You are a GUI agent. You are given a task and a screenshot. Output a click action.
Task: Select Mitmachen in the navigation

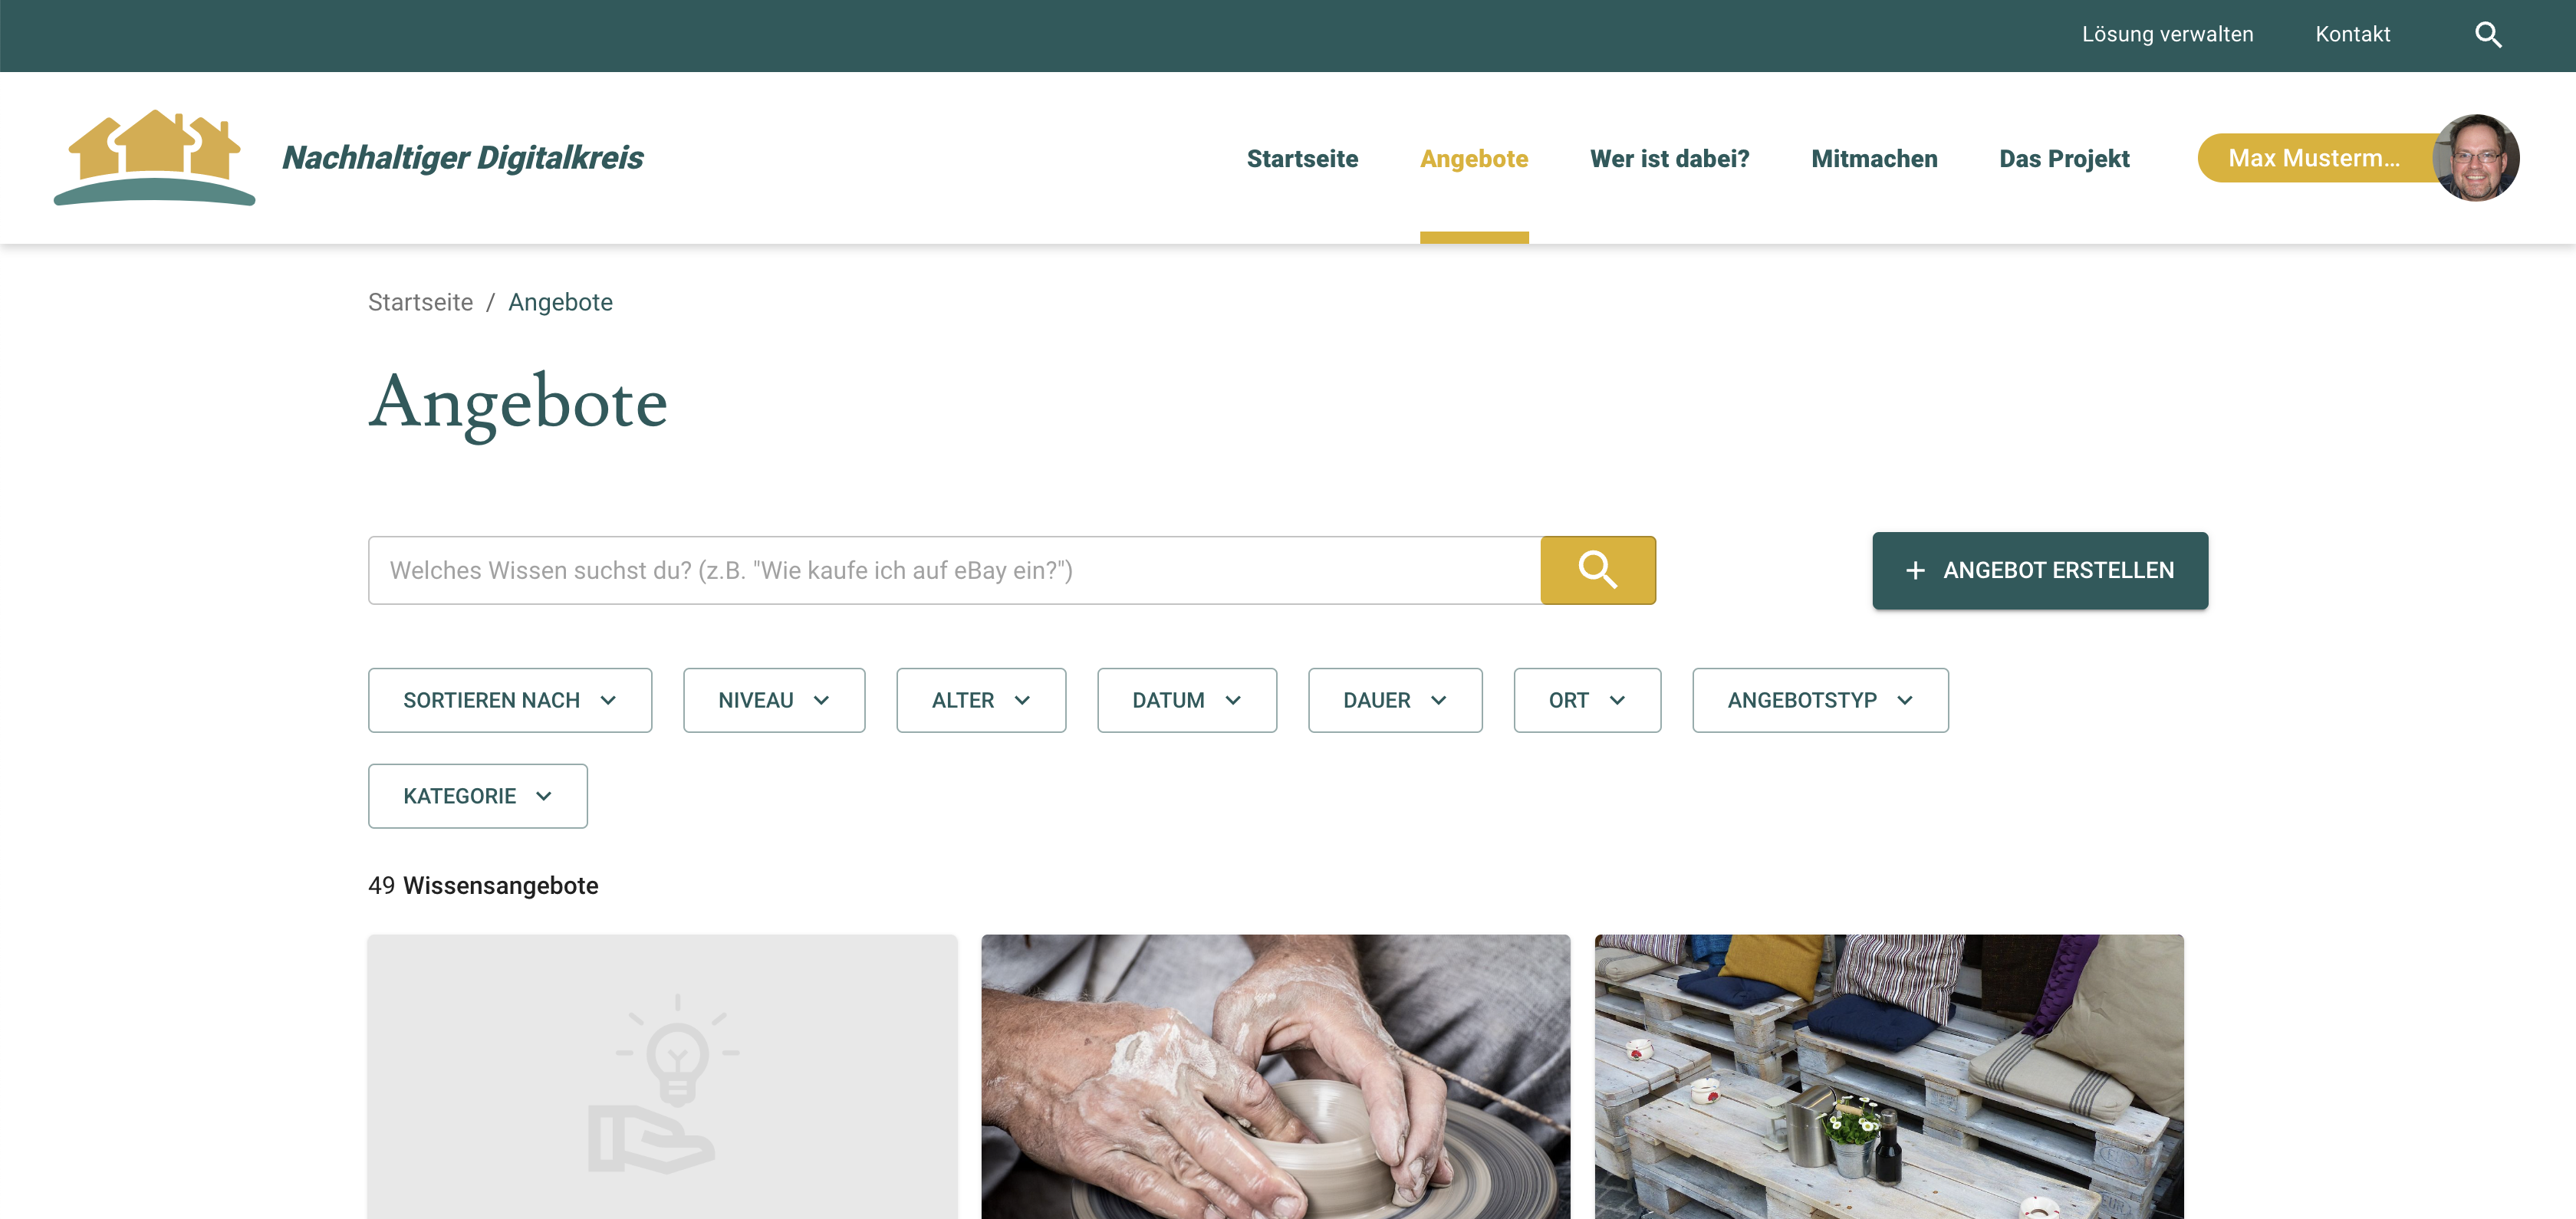pos(1874,159)
